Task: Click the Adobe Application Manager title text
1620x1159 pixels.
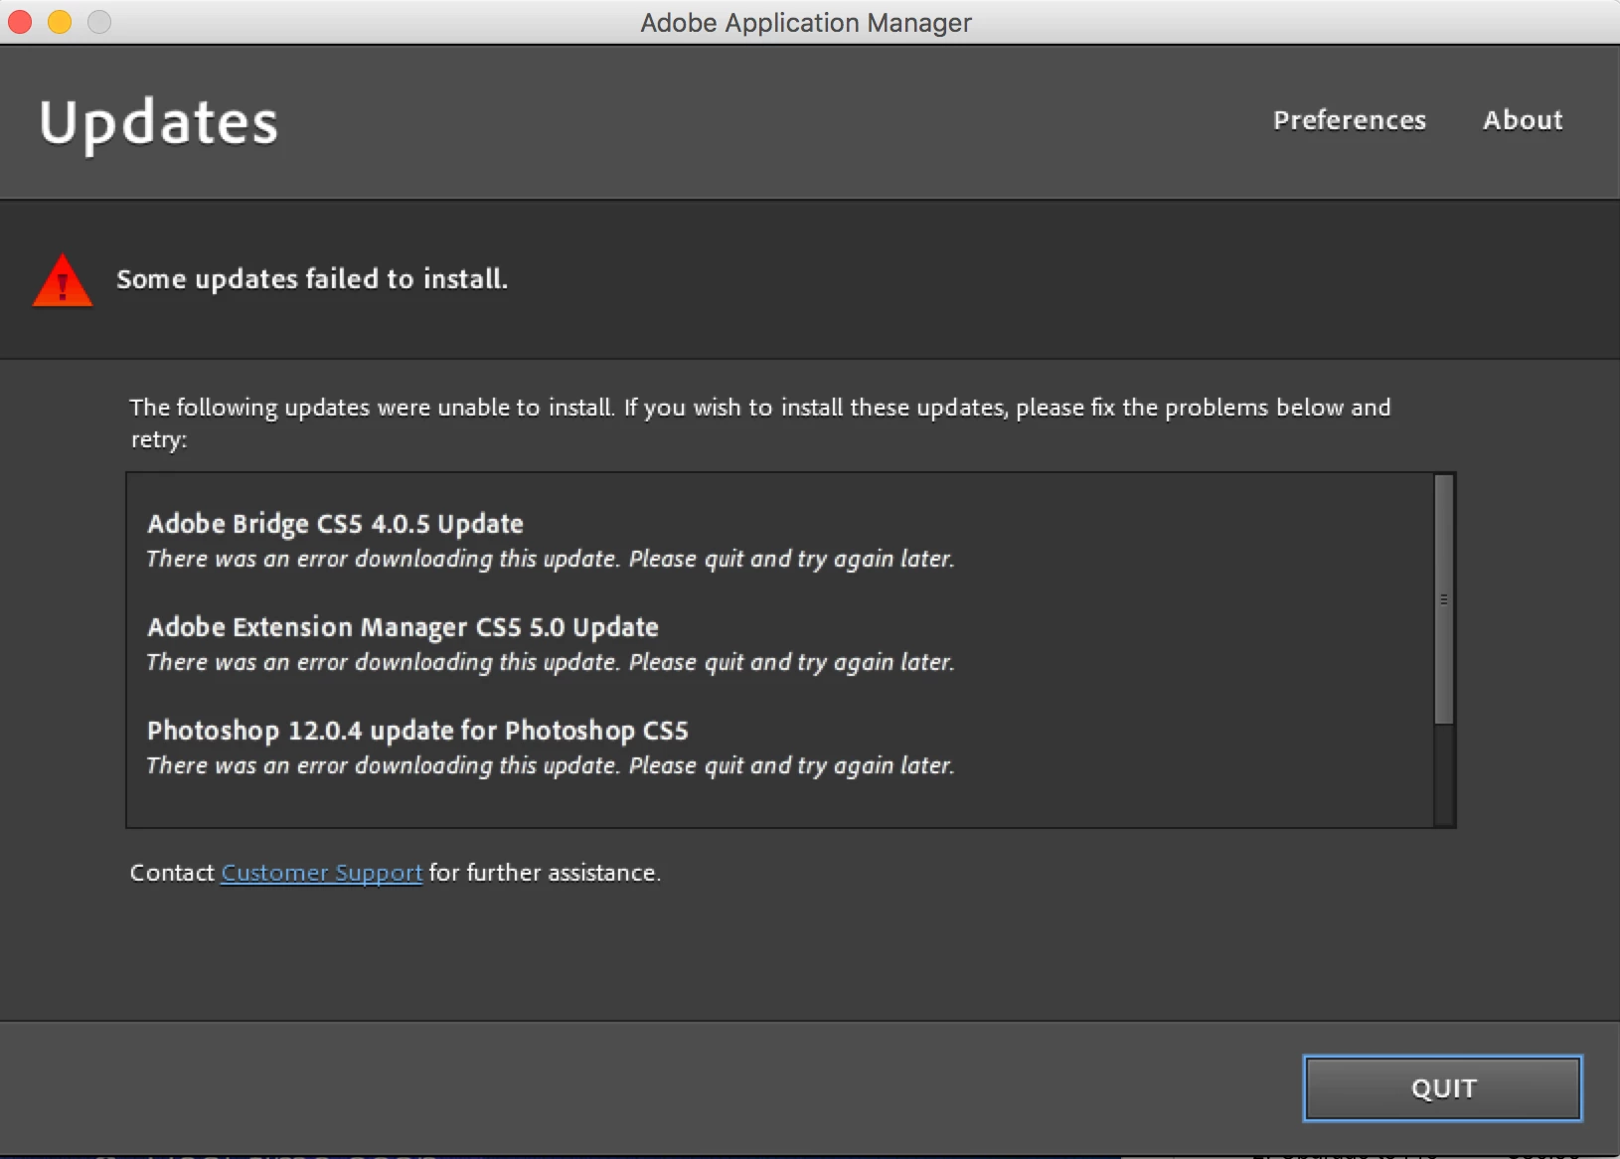Action: pyautogui.click(x=806, y=23)
